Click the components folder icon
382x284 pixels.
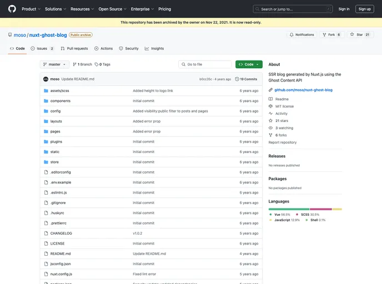(46, 101)
